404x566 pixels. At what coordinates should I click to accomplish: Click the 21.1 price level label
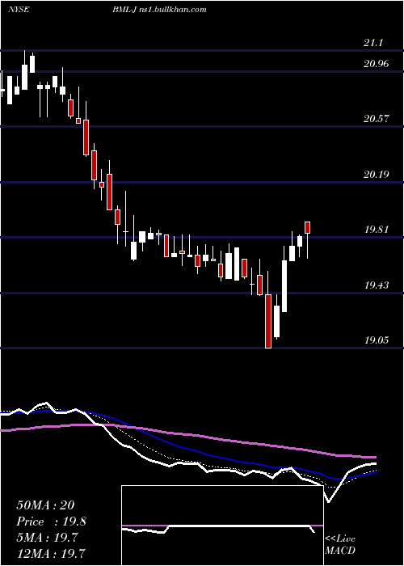click(x=372, y=43)
